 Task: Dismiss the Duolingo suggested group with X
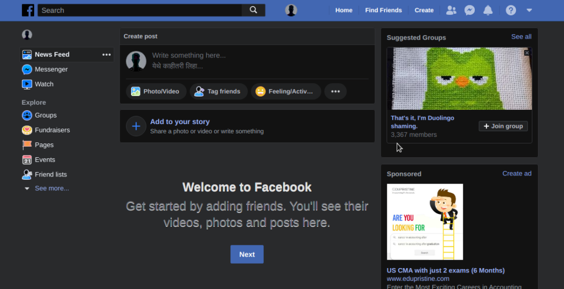point(527,53)
